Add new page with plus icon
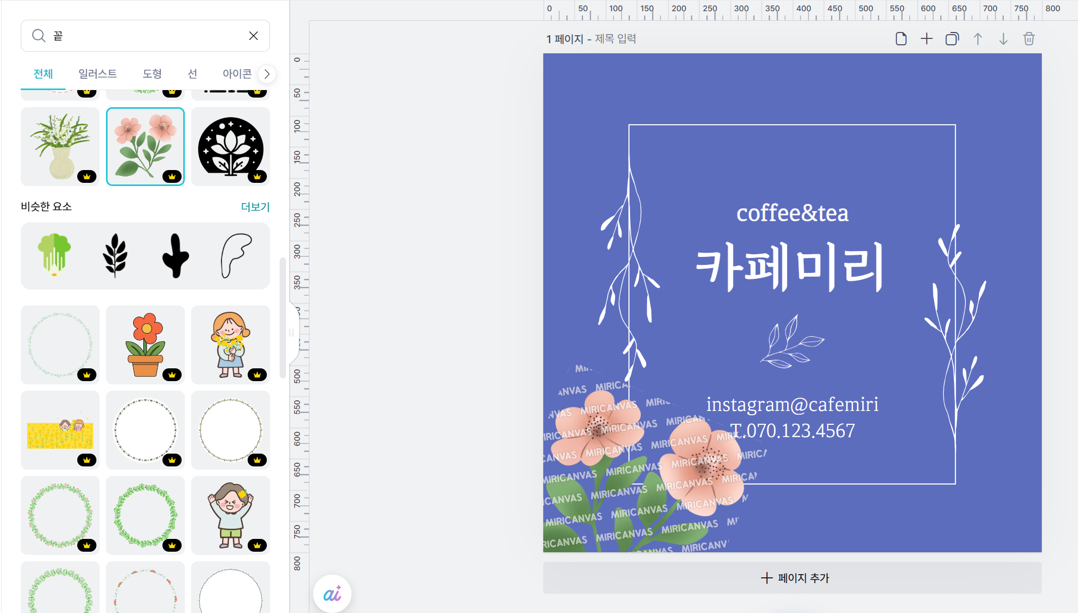1078x613 pixels. (927, 39)
